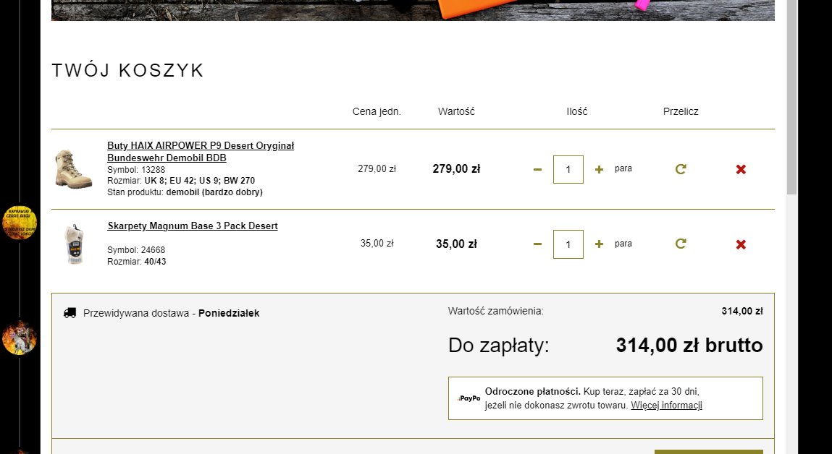Image resolution: width=832 pixels, height=454 pixels.
Task: Decrease quantity of HAIX AIRPOWER boots
Action: coord(537,169)
